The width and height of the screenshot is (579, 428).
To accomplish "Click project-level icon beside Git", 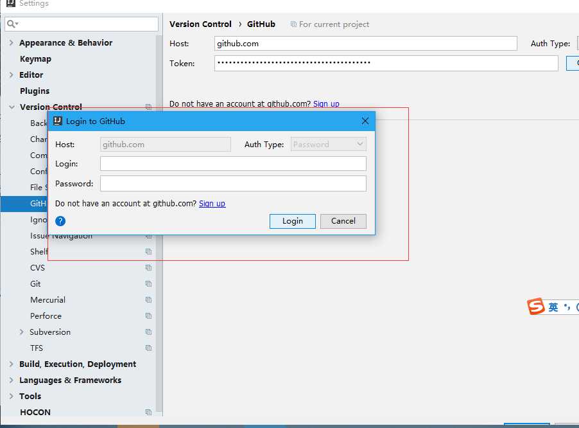I will pos(148,284).
